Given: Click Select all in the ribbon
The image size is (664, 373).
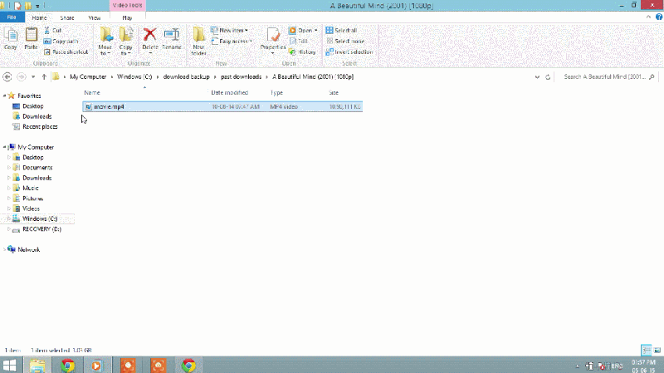Looking at the screenshot, I should pos(342,30).
